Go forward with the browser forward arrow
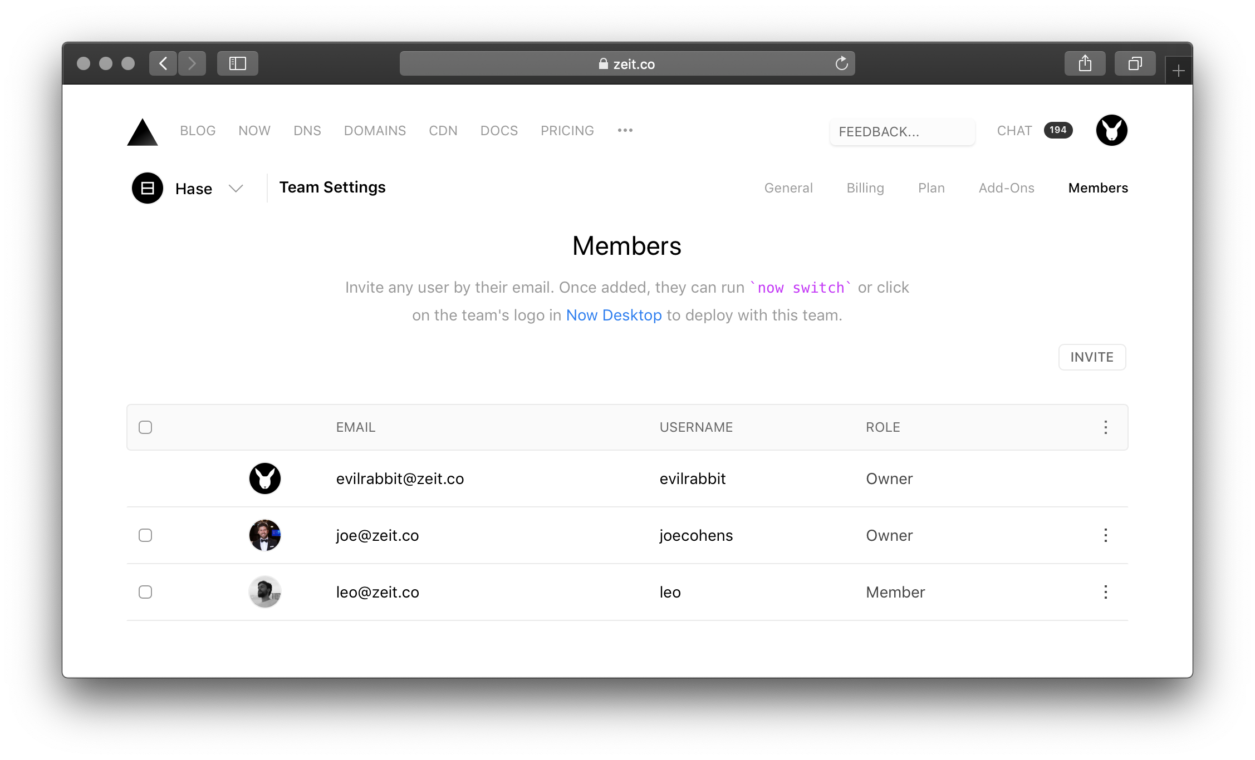This screenshot has width=1255, height=760. click(x=192, y=63)
